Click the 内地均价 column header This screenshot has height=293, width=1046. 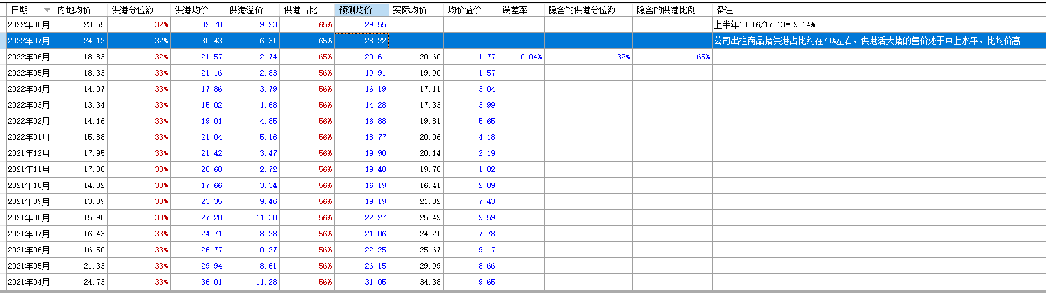coord(81,10)
